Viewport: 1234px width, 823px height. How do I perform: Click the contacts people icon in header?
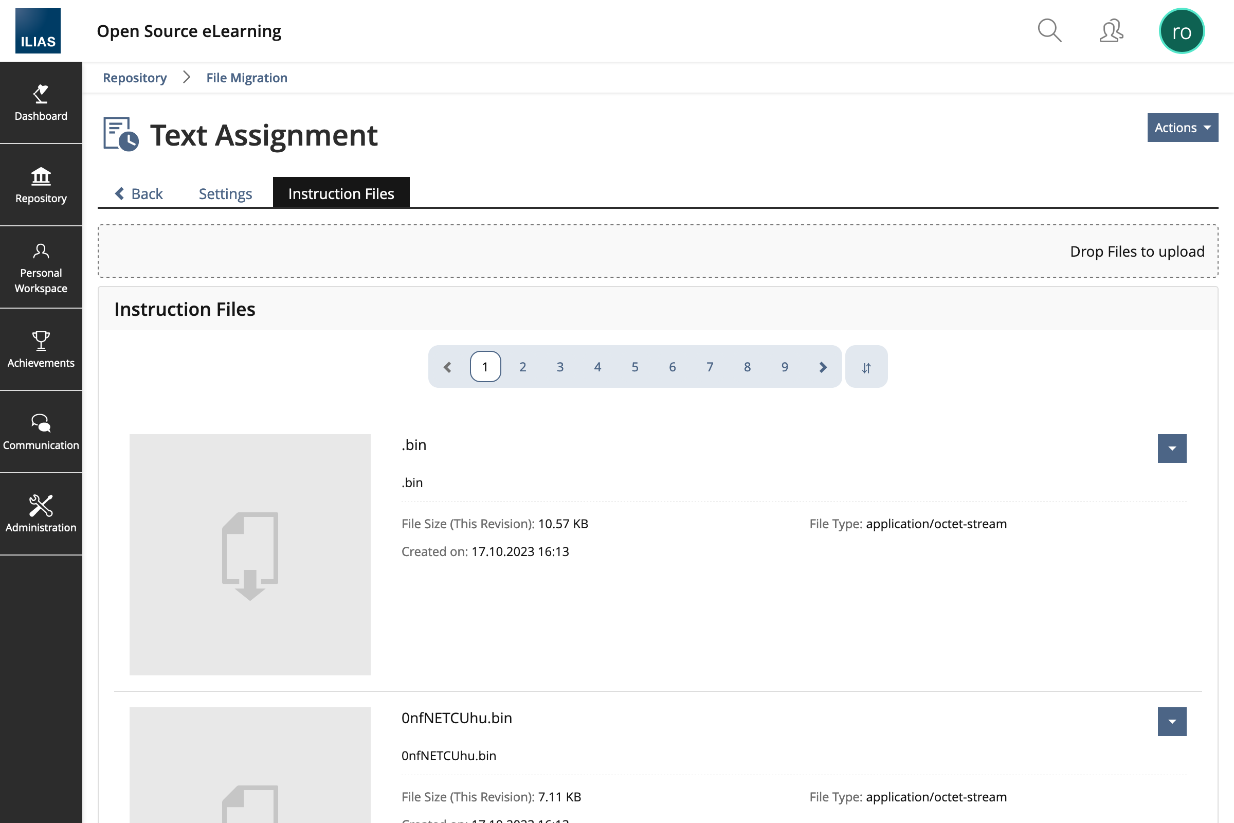pos(1111,30)
